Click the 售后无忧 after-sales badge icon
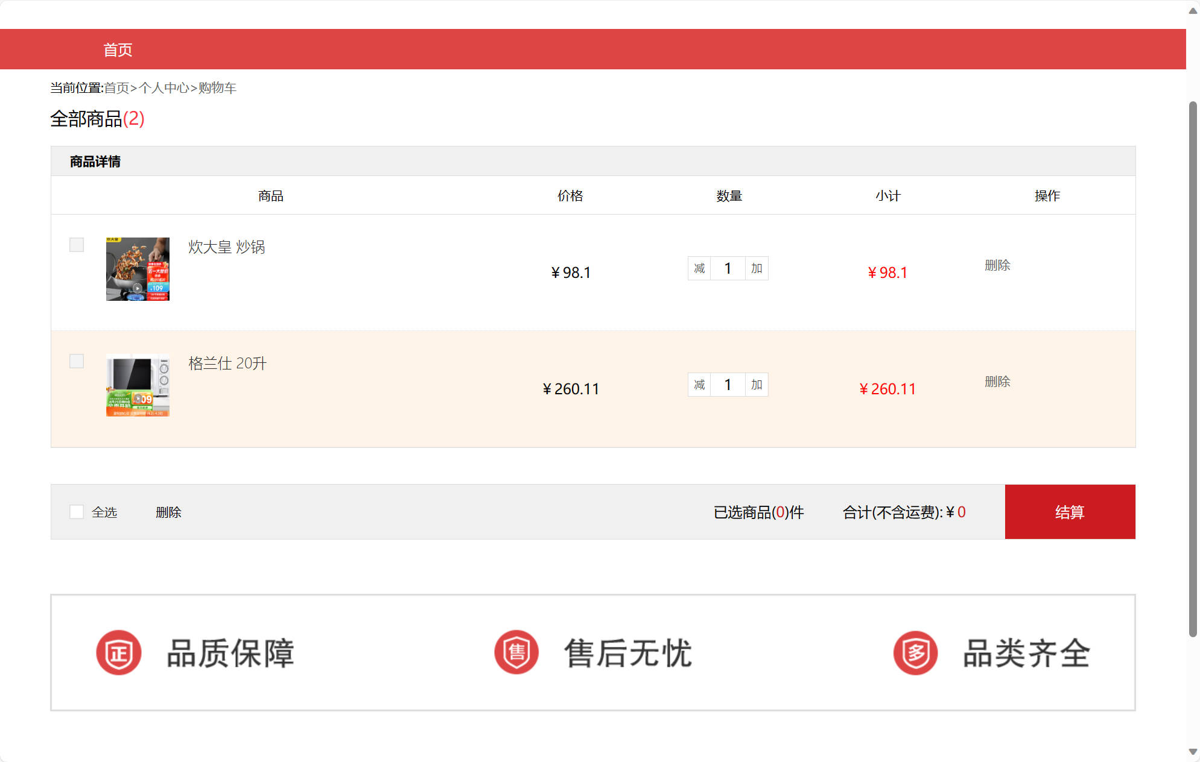 pyautogui.click(x=516, y=653)
